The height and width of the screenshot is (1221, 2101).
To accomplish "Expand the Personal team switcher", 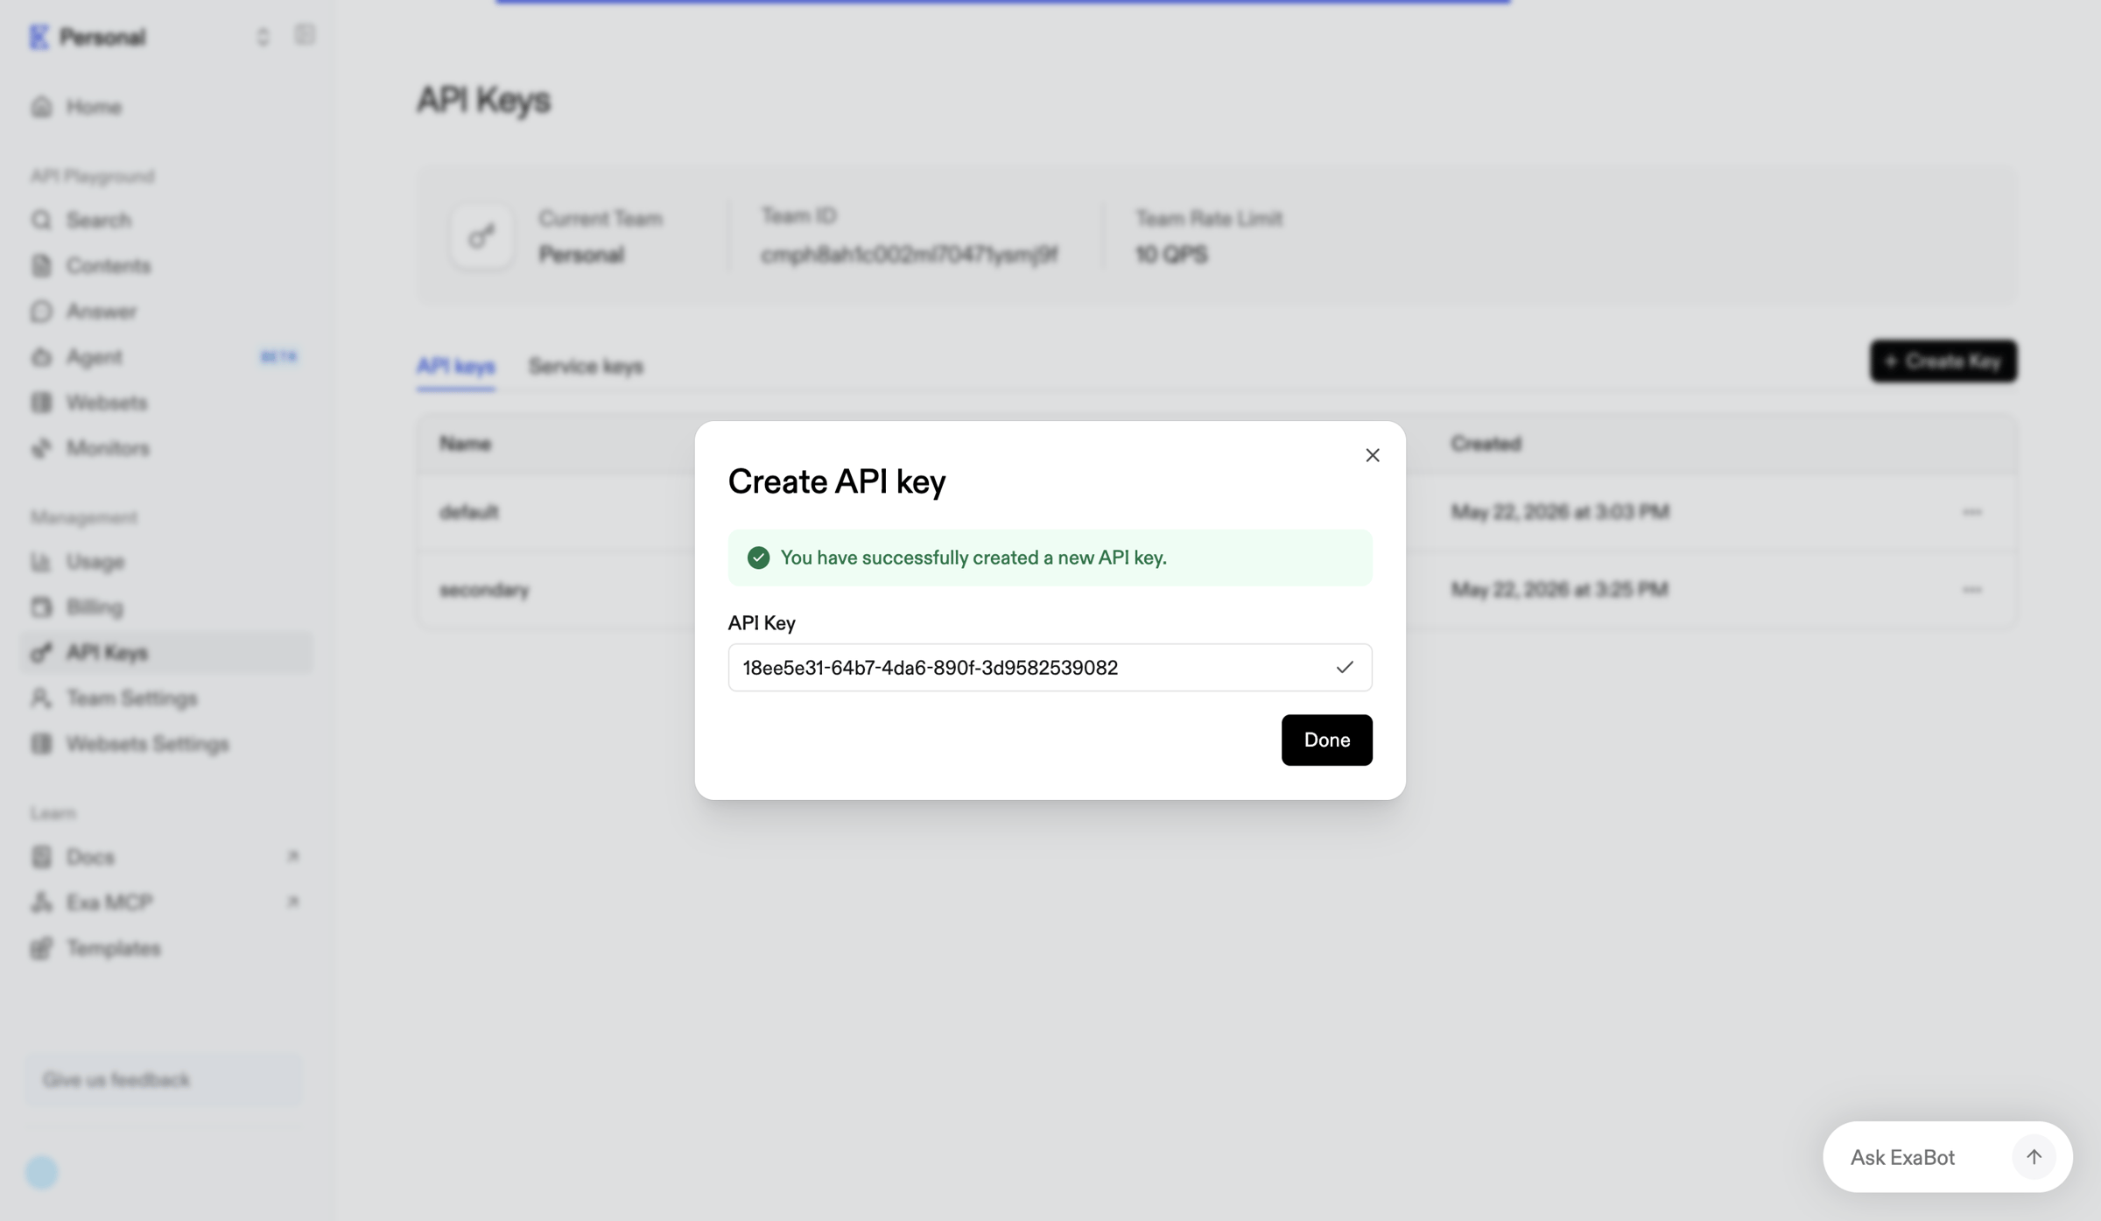I will click(x=263, y=37).
